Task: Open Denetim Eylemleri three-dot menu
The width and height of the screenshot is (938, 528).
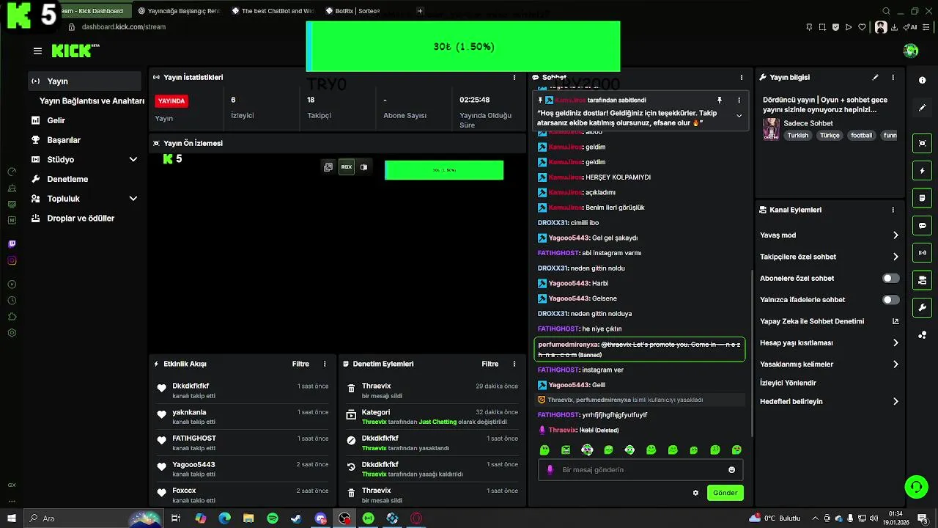Action: tap(514, 364)
